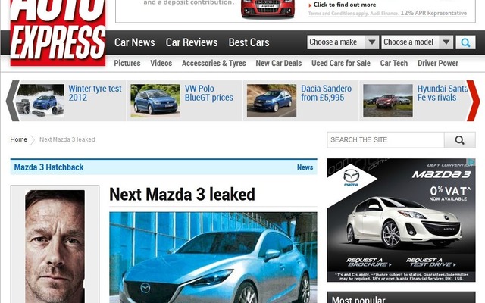This screenshot has width=485, height=303.
Task: Open Used Cars for Sale page
Action: point(340,63)
